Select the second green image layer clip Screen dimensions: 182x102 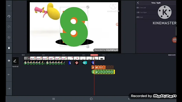tap(55, 63)
